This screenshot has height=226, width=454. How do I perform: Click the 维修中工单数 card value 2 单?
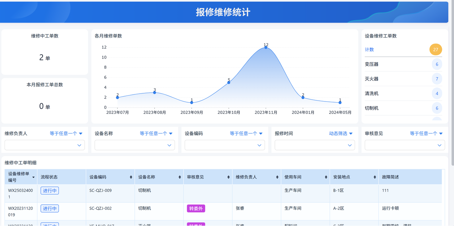45,57
